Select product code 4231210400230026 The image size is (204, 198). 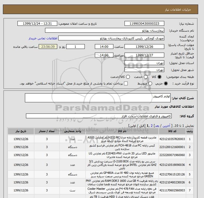click(172, 182)
